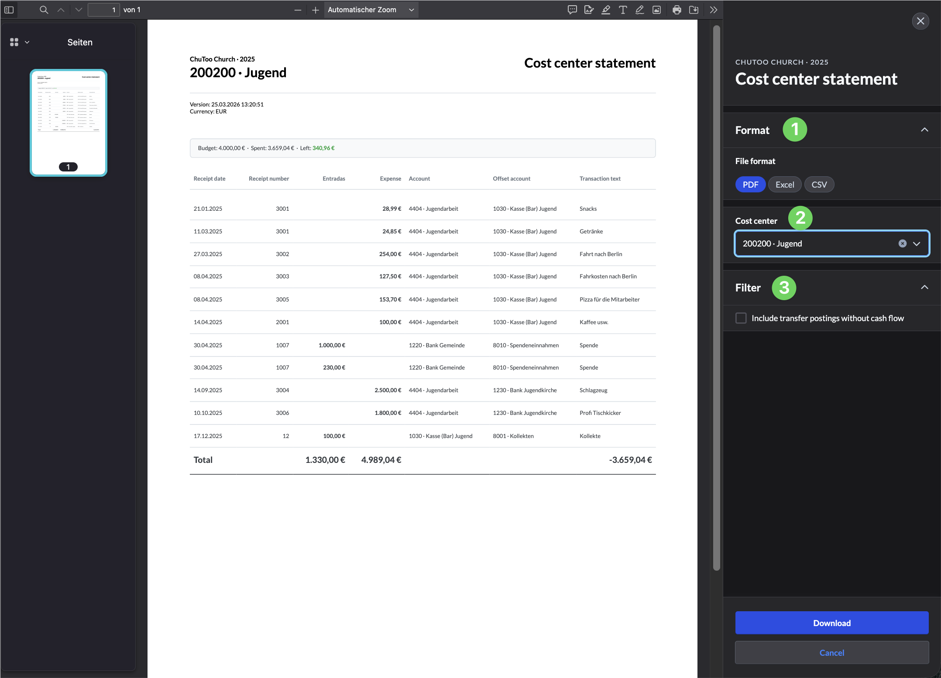This screenshot has width=941, height=678.
Task: Select CSV file format
Action: 819,185
